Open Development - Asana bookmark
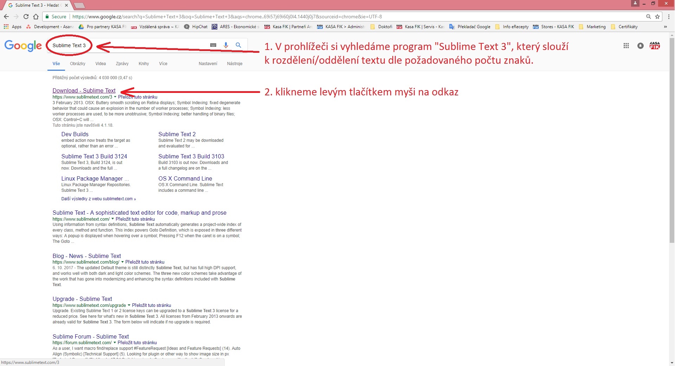 point(50,27)
